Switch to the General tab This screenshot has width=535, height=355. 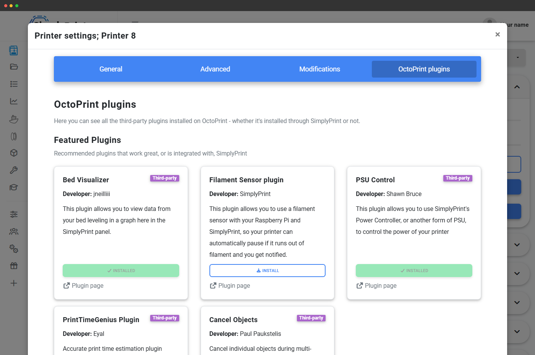[x=111, y=69]
